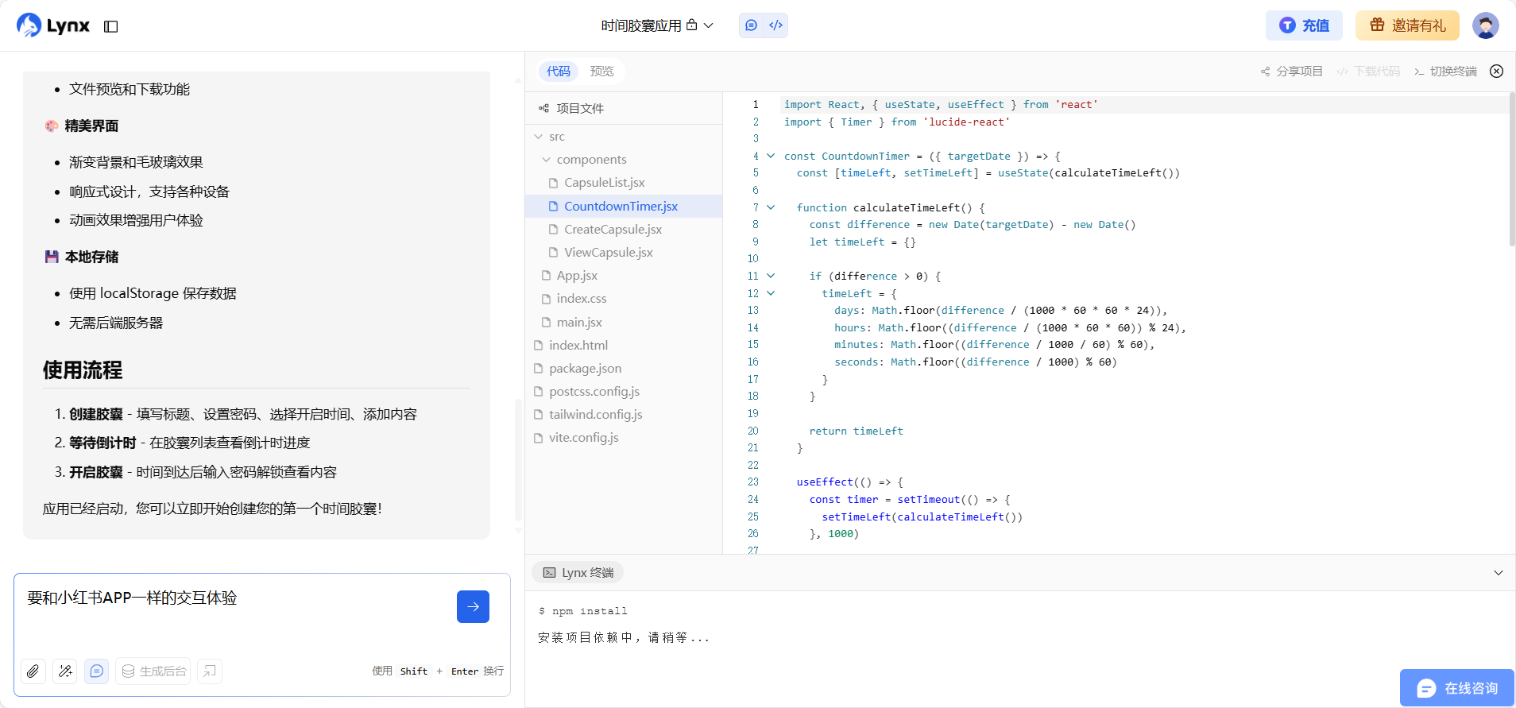This screenshot has width=1516, height=708.
Task: Send the message with arrow button
Action: click(x=473, y=606)
